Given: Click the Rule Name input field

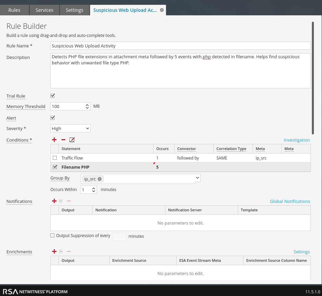Looking at the screenshot, I should click(x=180, y=46).
